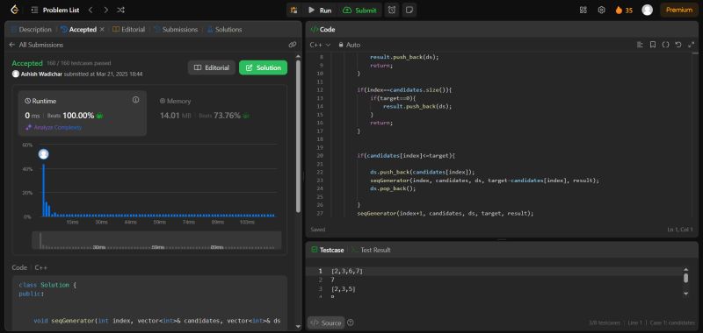
Task: Switch to the Description tab
Action: (31, 30)
